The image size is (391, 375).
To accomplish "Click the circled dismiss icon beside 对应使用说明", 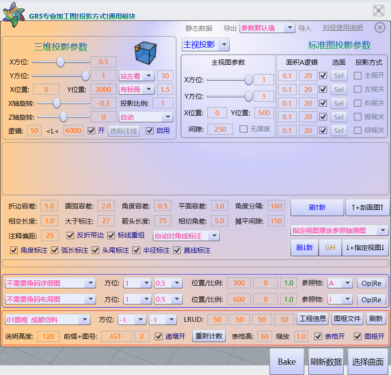I will point(379,27).
